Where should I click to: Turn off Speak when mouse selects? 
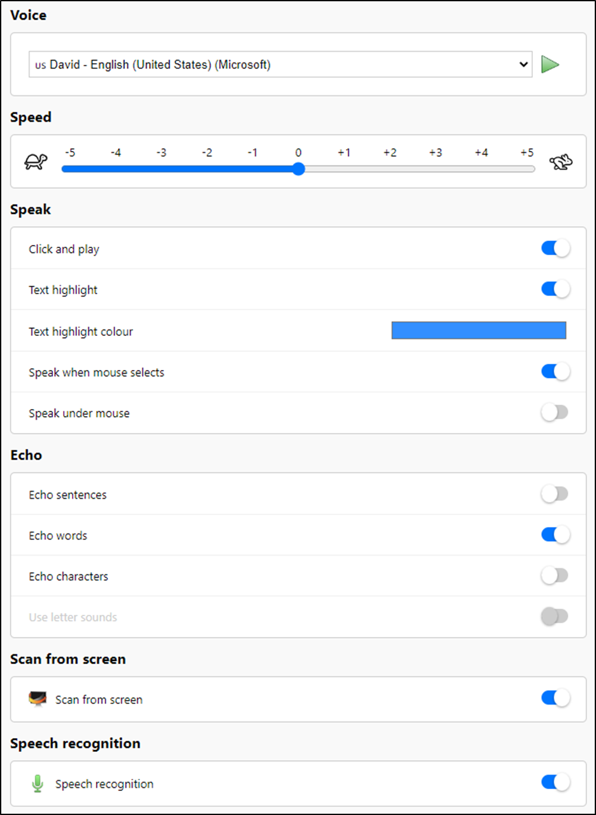tap(555, 371)
